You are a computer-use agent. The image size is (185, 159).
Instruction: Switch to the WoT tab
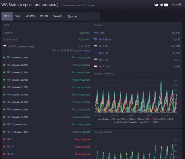[x=7, y=16]
